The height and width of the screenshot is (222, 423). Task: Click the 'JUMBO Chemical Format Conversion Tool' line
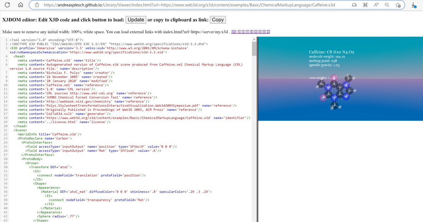pos(87,97)
